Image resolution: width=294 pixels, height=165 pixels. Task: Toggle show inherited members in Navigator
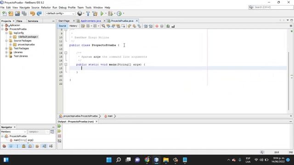[x=4, y=146]
